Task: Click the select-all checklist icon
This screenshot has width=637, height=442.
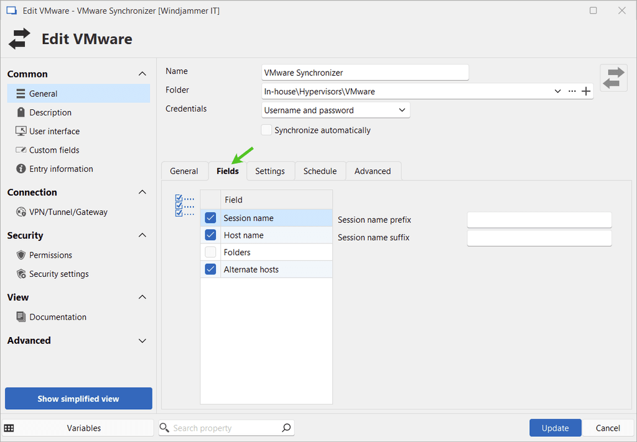Action: 185,206
